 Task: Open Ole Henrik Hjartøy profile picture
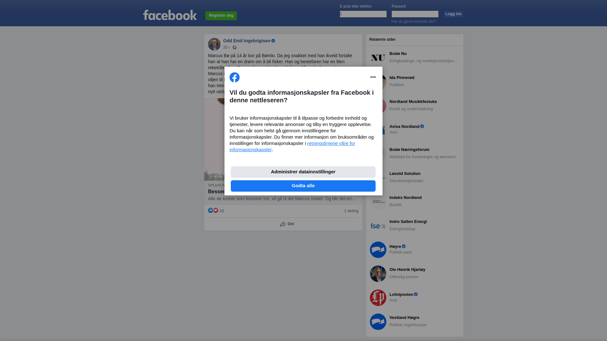pyautogui.click(x=378, y=274)
